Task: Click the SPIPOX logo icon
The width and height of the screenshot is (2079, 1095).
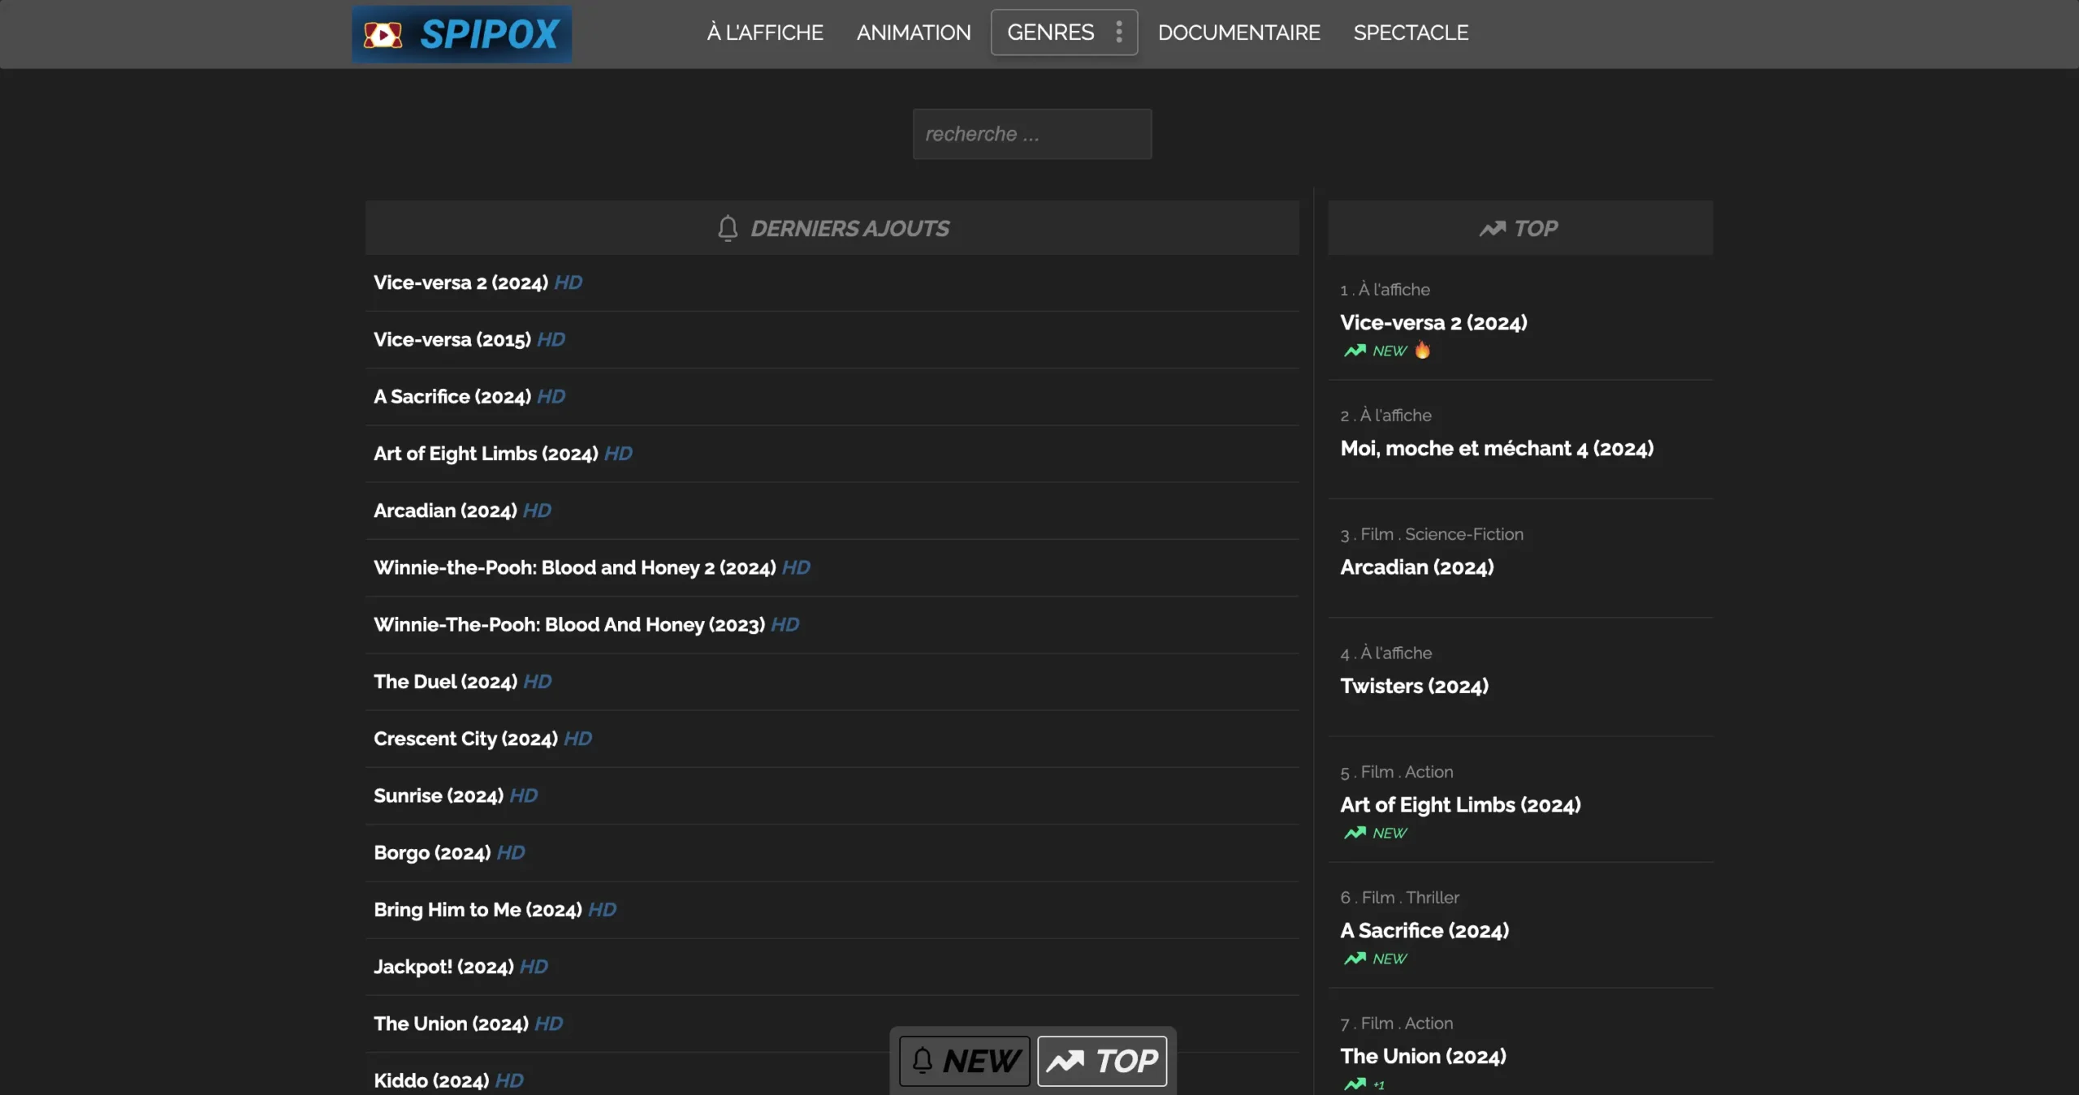Action: point(382,35)
